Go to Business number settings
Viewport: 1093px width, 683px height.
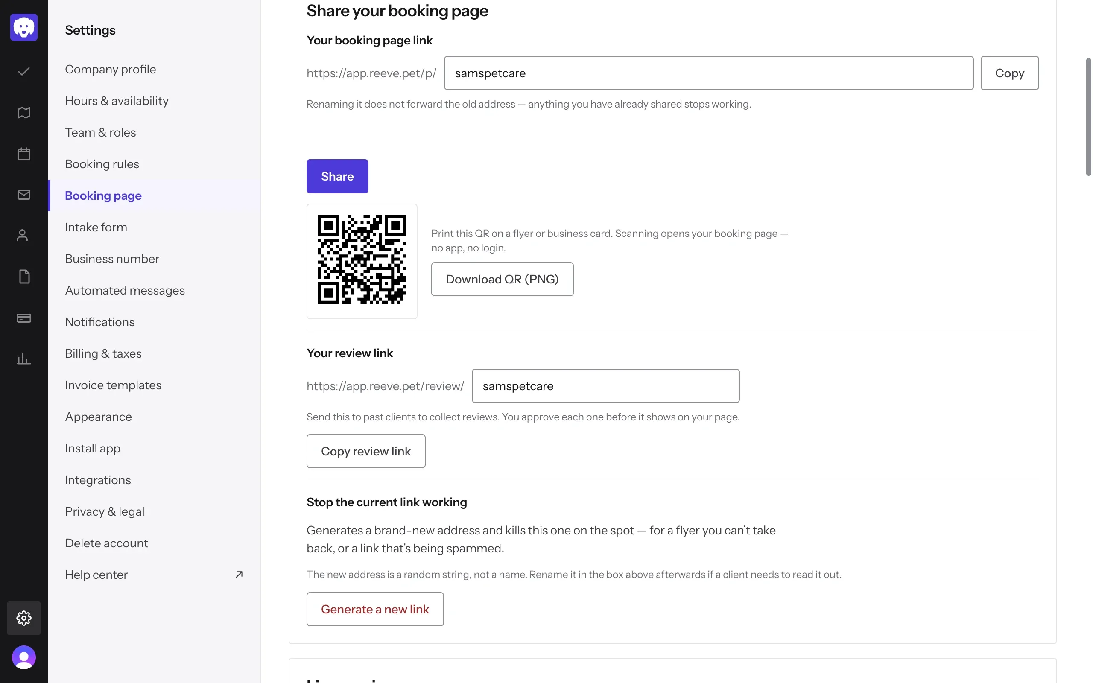tap(155, 259)
